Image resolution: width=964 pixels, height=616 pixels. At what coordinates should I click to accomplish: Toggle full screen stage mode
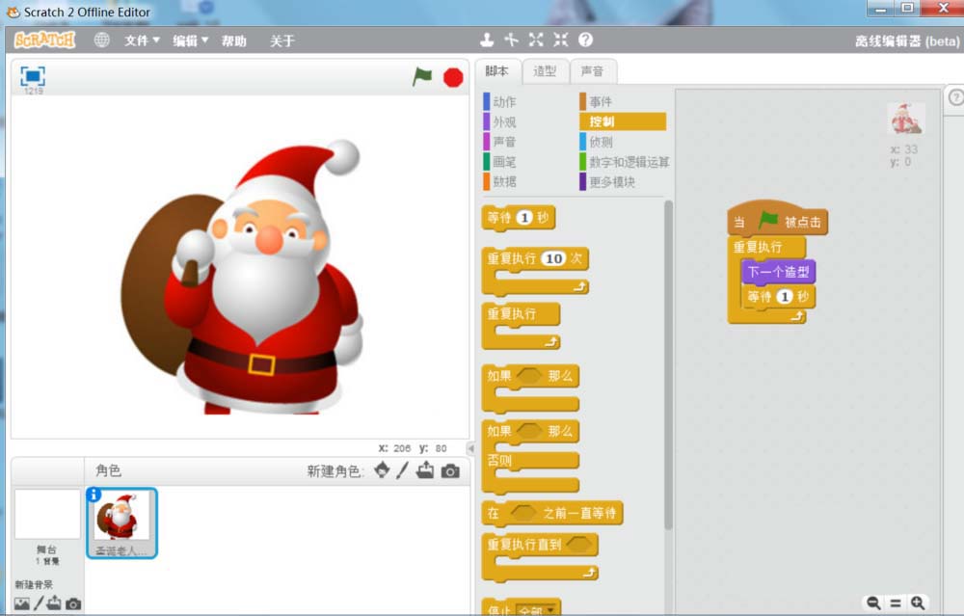[x=33, y=76]
